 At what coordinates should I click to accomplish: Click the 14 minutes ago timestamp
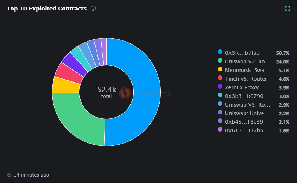pos(31,175)
